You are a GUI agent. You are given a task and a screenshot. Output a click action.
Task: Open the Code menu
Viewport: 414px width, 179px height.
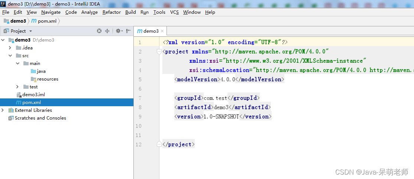point(71,12)
